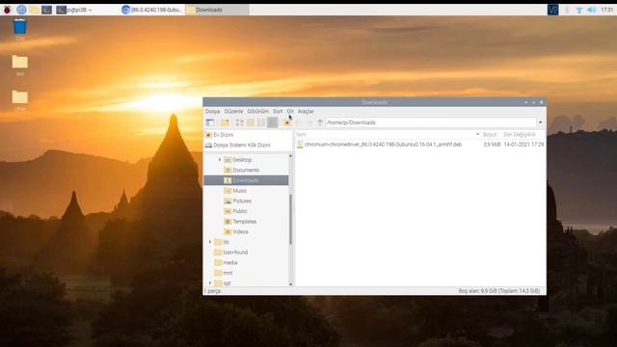Image resolution: width=617 pixels, height=347 pixels.
Task: Open the VNC server tray icon
Action: pyautogui.click(x=552, y=10)
